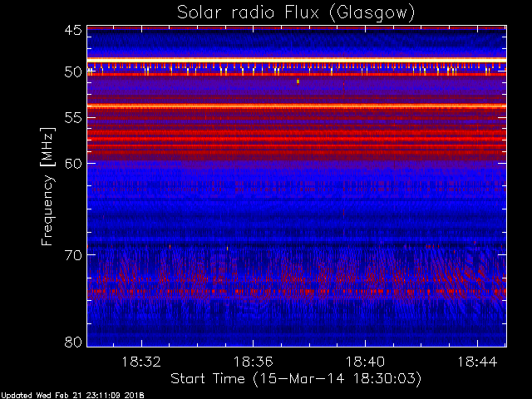Viewport: 532px width, 399px height.
Task: Click the Frequency [MHz] axis title
Action: point(47,186)
